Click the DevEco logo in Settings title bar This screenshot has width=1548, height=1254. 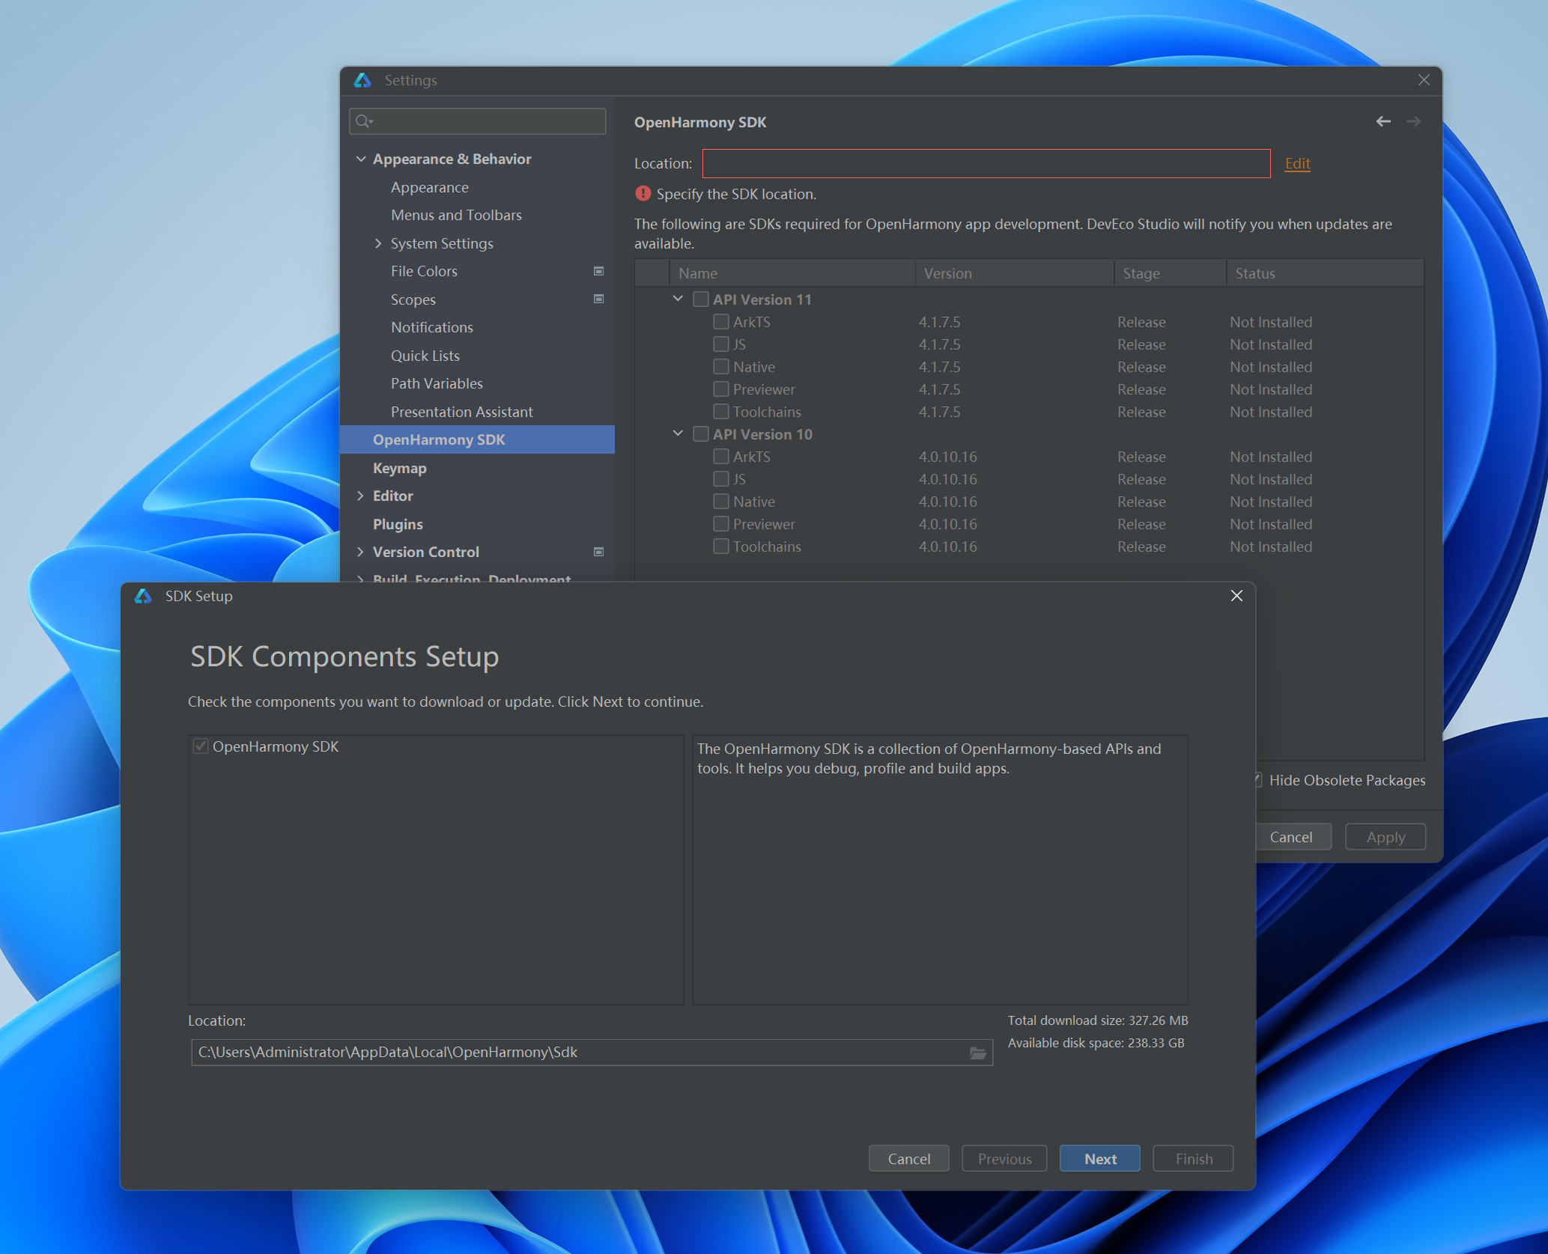point(362,80)
